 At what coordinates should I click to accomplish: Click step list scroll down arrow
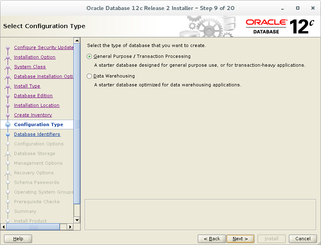pos(77,220)
